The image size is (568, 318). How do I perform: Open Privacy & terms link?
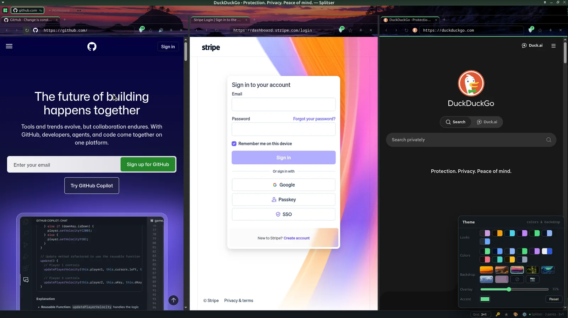(239, 301)
